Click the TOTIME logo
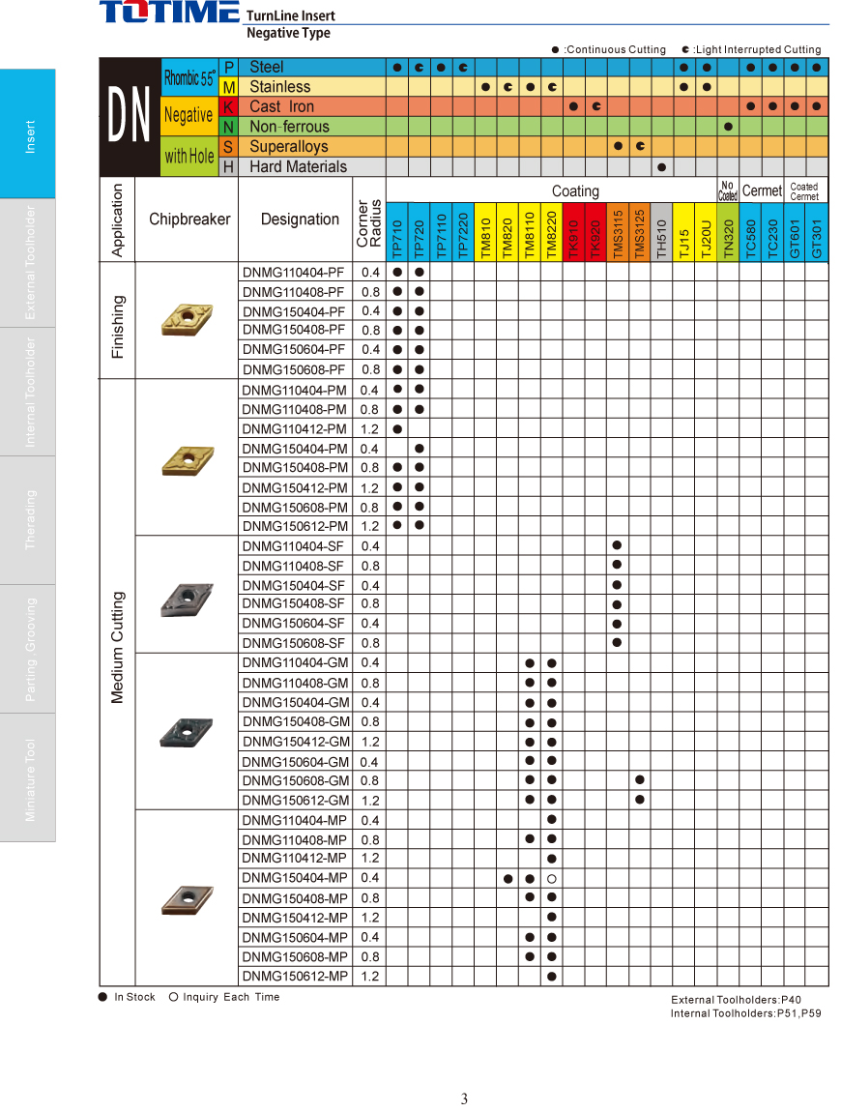The image size is (841, 1112). pyautogui.click(x=169, y=14)
